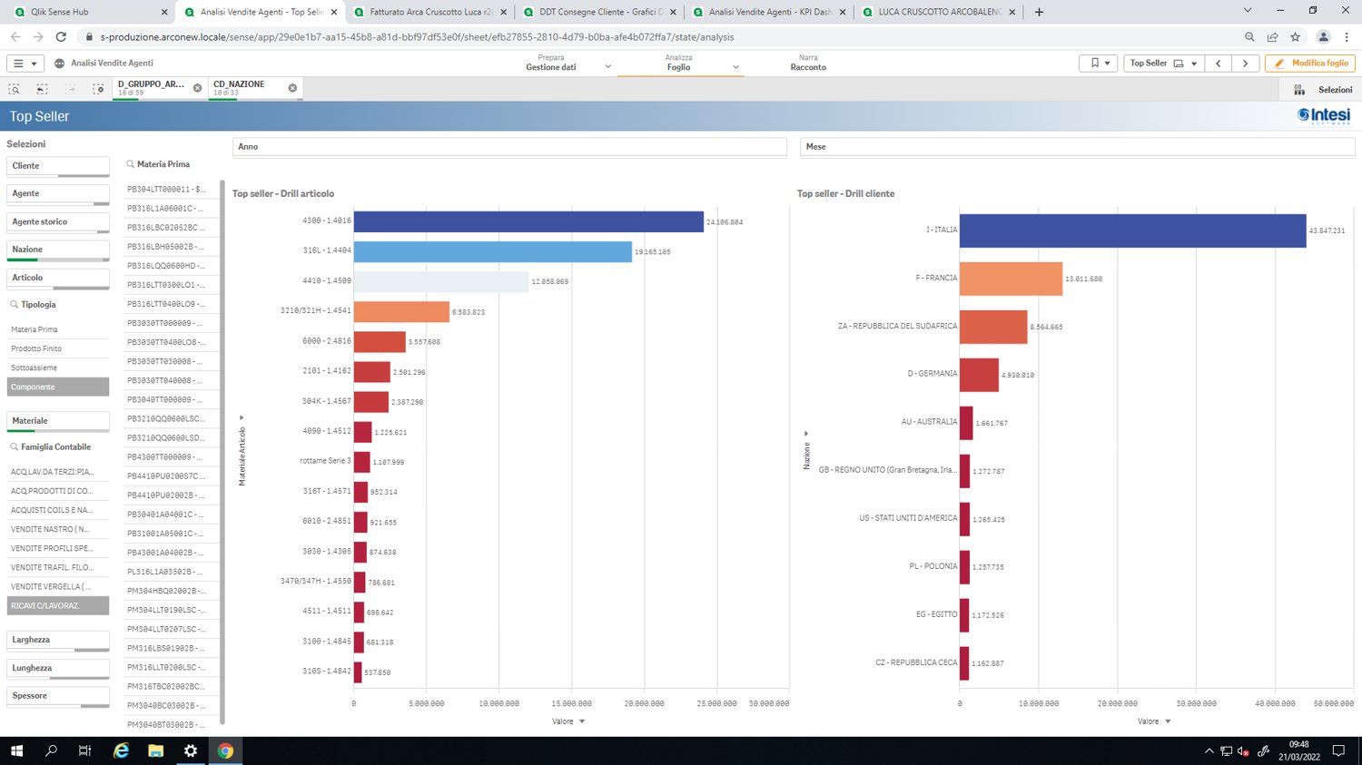Click the clear all selections icon
This screenshot has width=1362, height=765.
click(98, 89)
